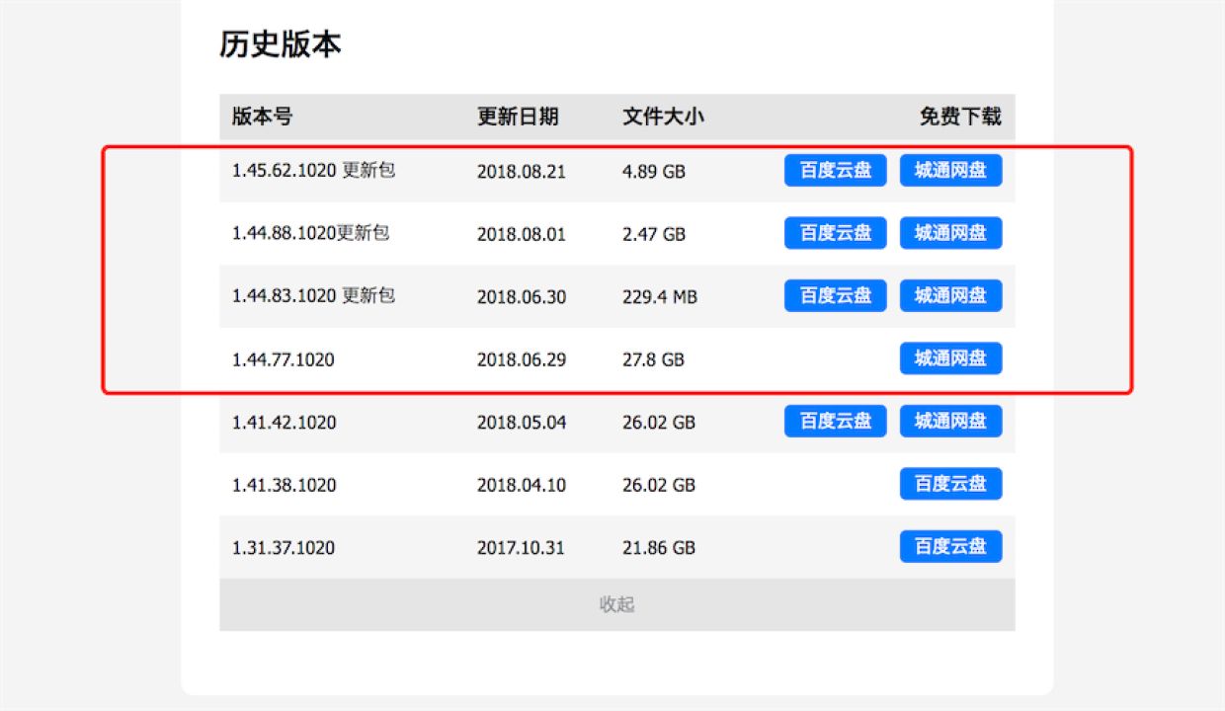Image resolution: width=1225 pixels, height=711 pixels.
Task: Download 1.45.62.1020 via 百度云盘
Action: [x=836, y=171]
